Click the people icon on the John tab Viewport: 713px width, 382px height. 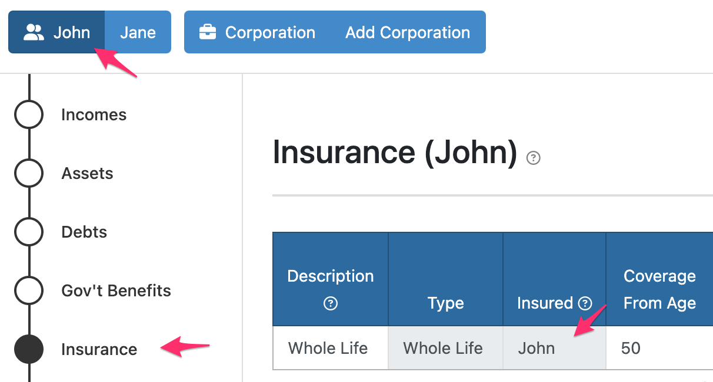[34, 32]
